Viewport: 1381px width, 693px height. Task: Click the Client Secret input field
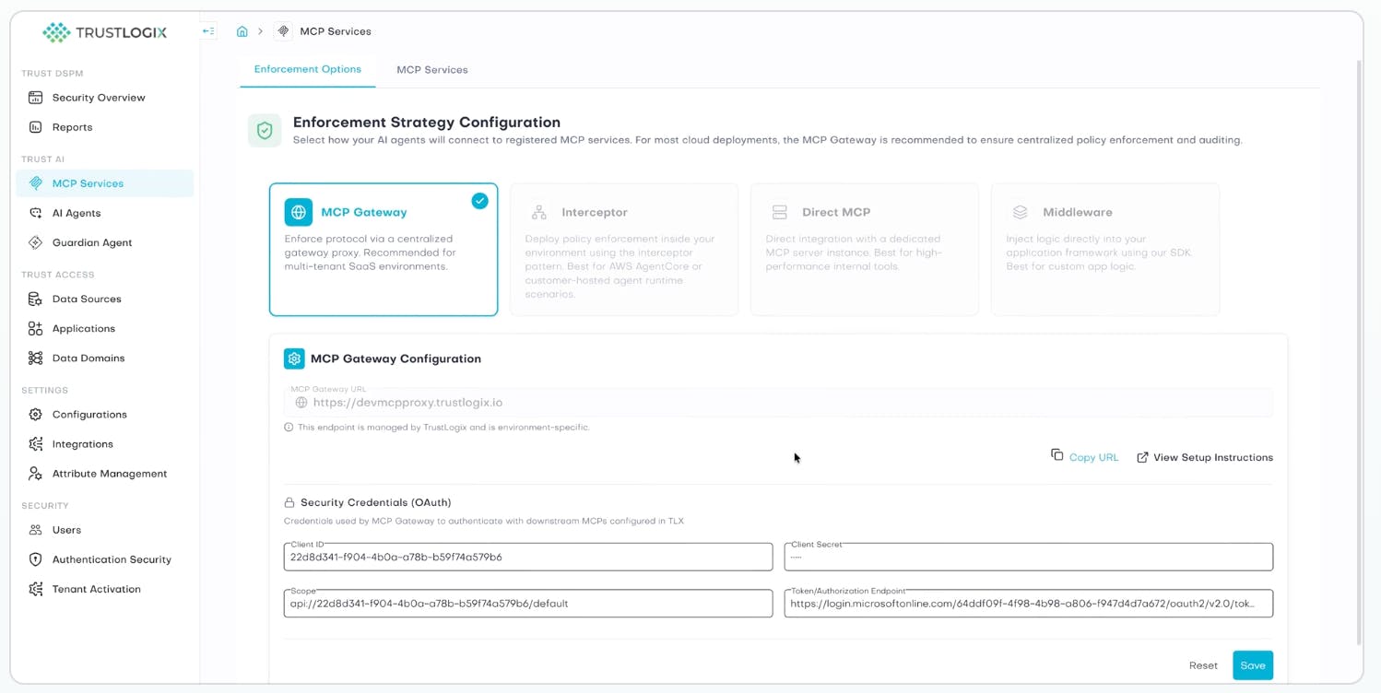pyautogui.click(x=1029, y=557)
